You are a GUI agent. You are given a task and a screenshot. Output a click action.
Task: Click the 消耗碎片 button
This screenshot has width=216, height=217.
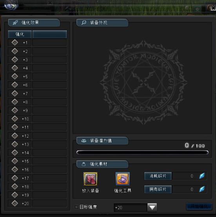click(x=158, y=176)
